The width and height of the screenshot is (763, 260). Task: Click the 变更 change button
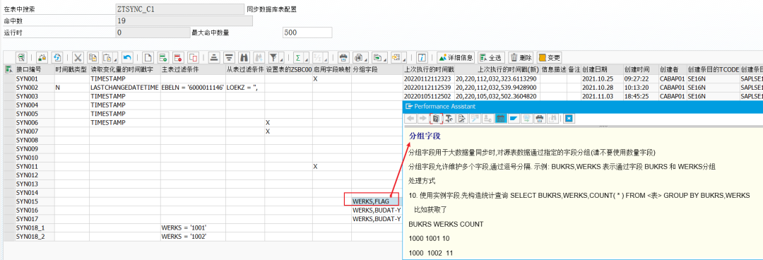[549, 57]
